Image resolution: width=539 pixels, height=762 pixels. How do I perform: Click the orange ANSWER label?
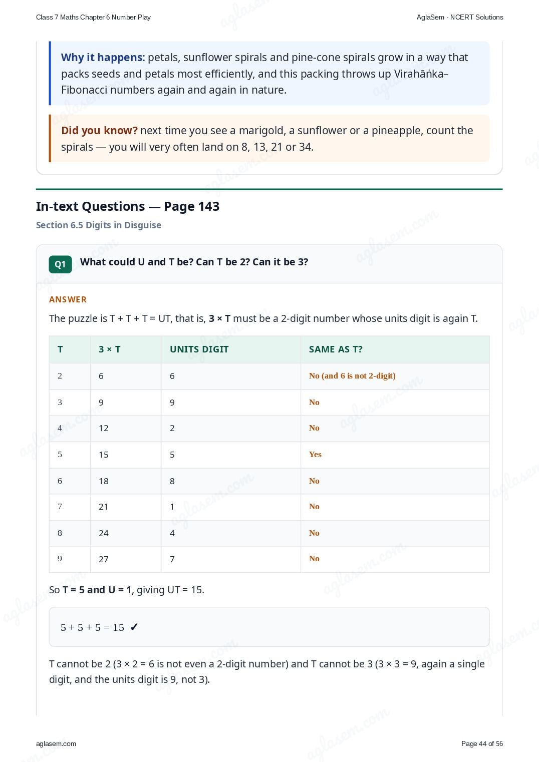(68, 299)
